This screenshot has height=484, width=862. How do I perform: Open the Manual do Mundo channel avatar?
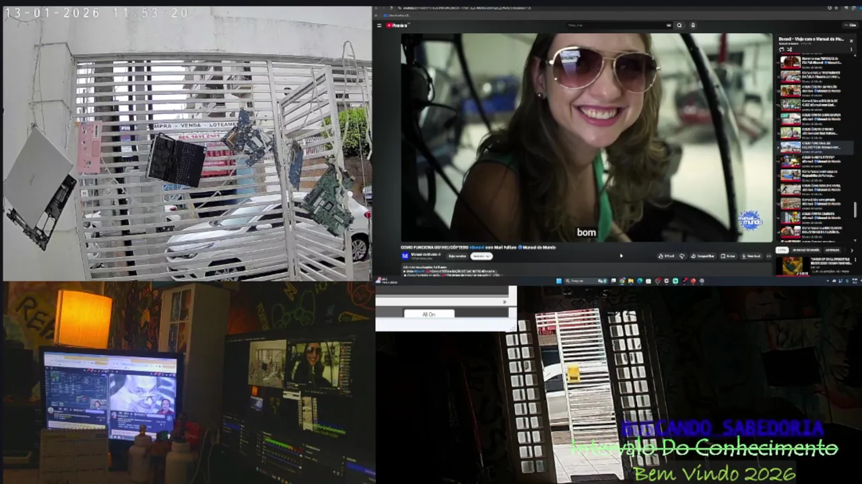point(405,256)
